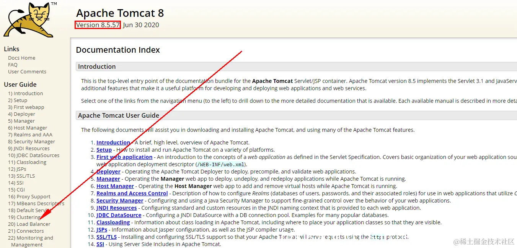Open sidebar item 20) Load Balancer
This screenshot has height=248, width=517.
(x=29, y=224)
